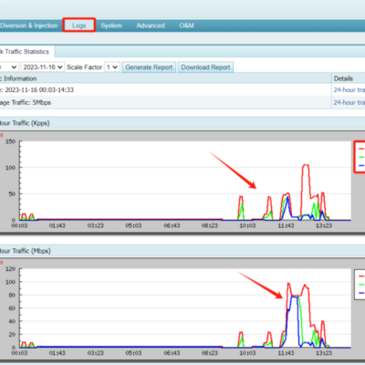Expand the dropdown left of the date
365x365 pixels.
pos(9,68)
